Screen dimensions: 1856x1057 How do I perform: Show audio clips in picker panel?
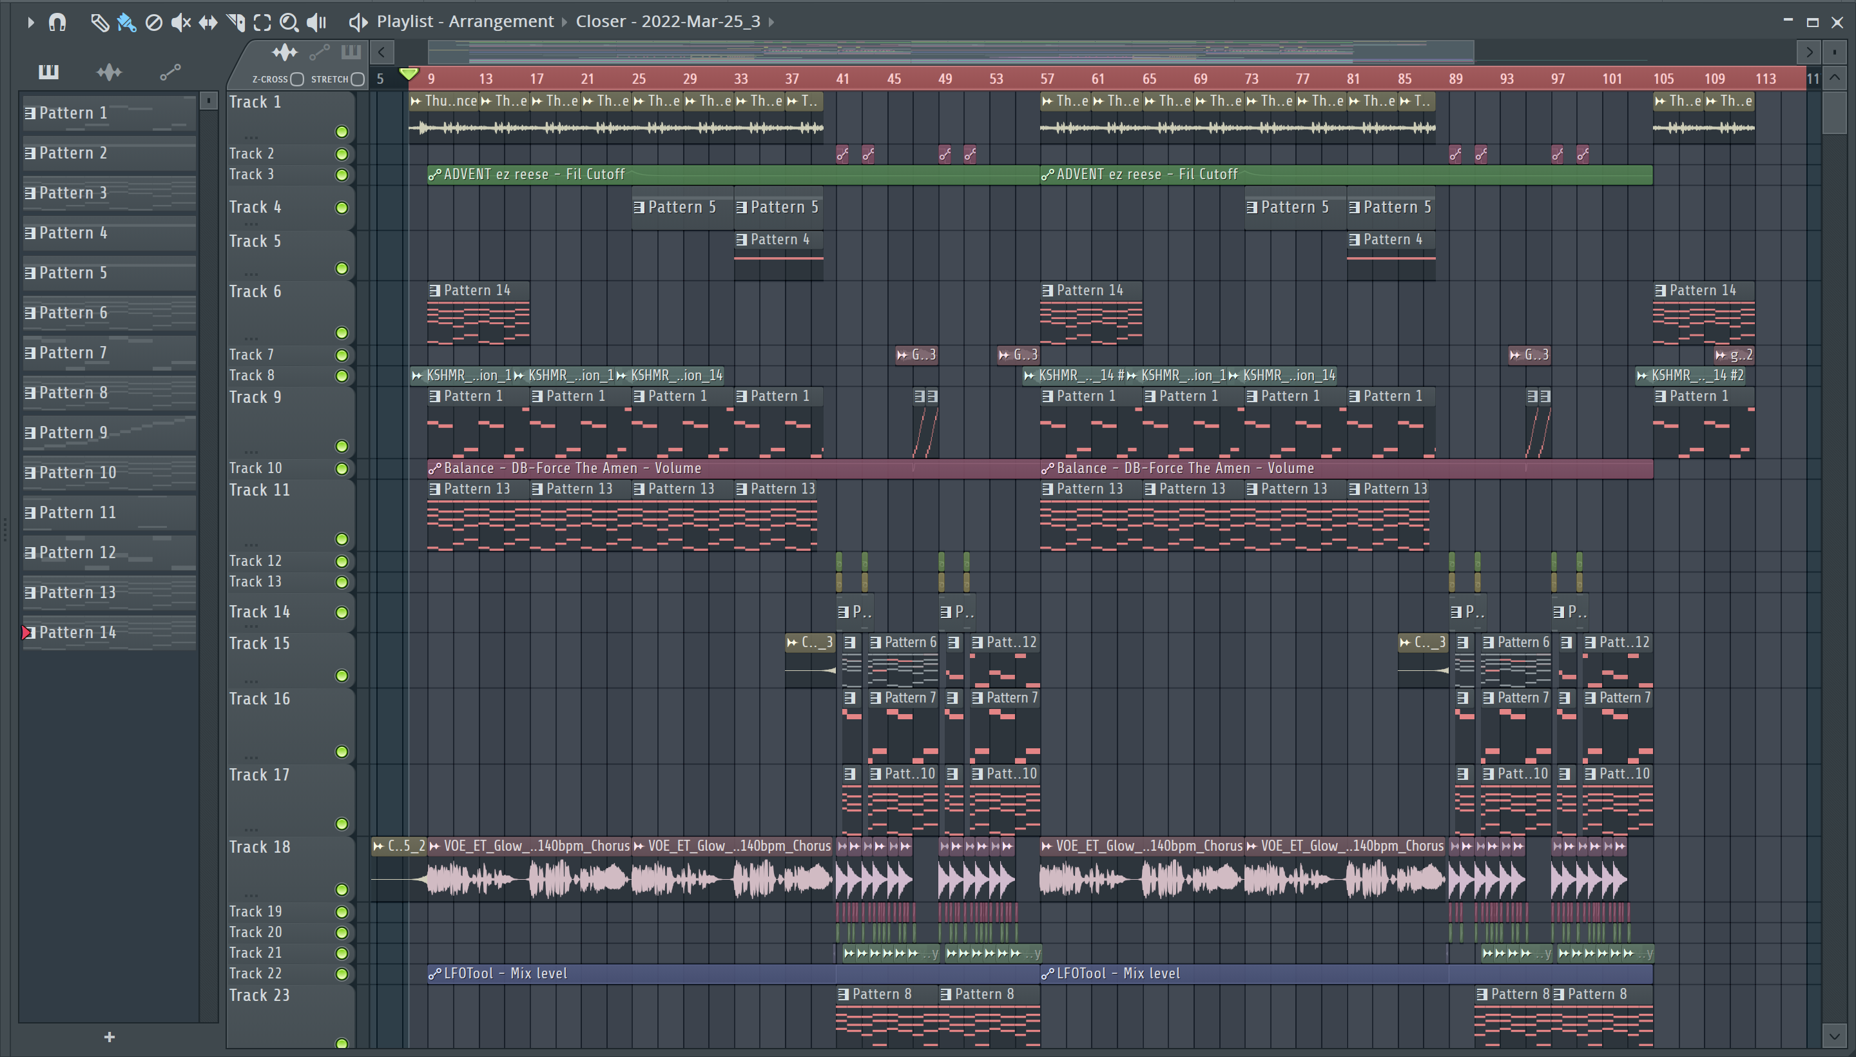click(109, 71)
